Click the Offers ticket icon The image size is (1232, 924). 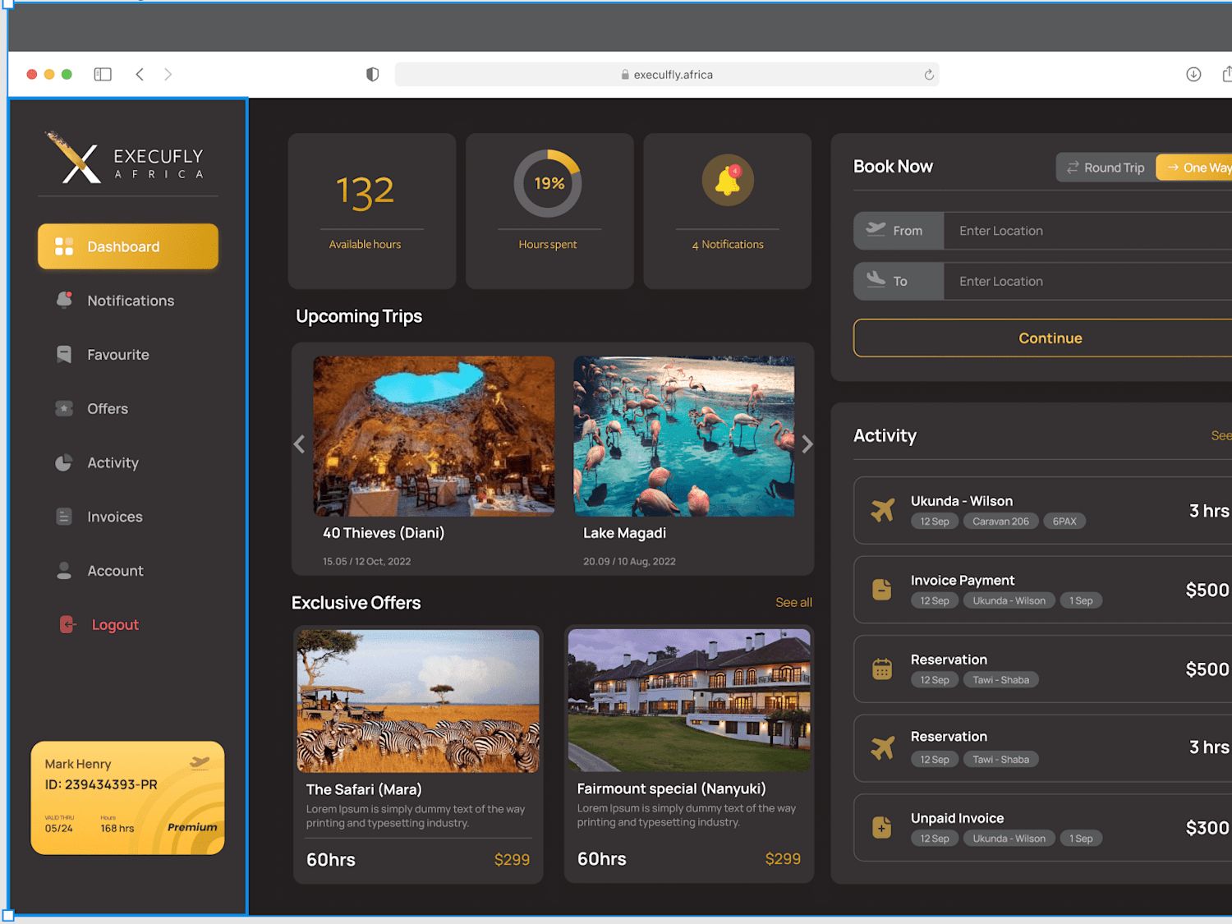pos(64,408)
